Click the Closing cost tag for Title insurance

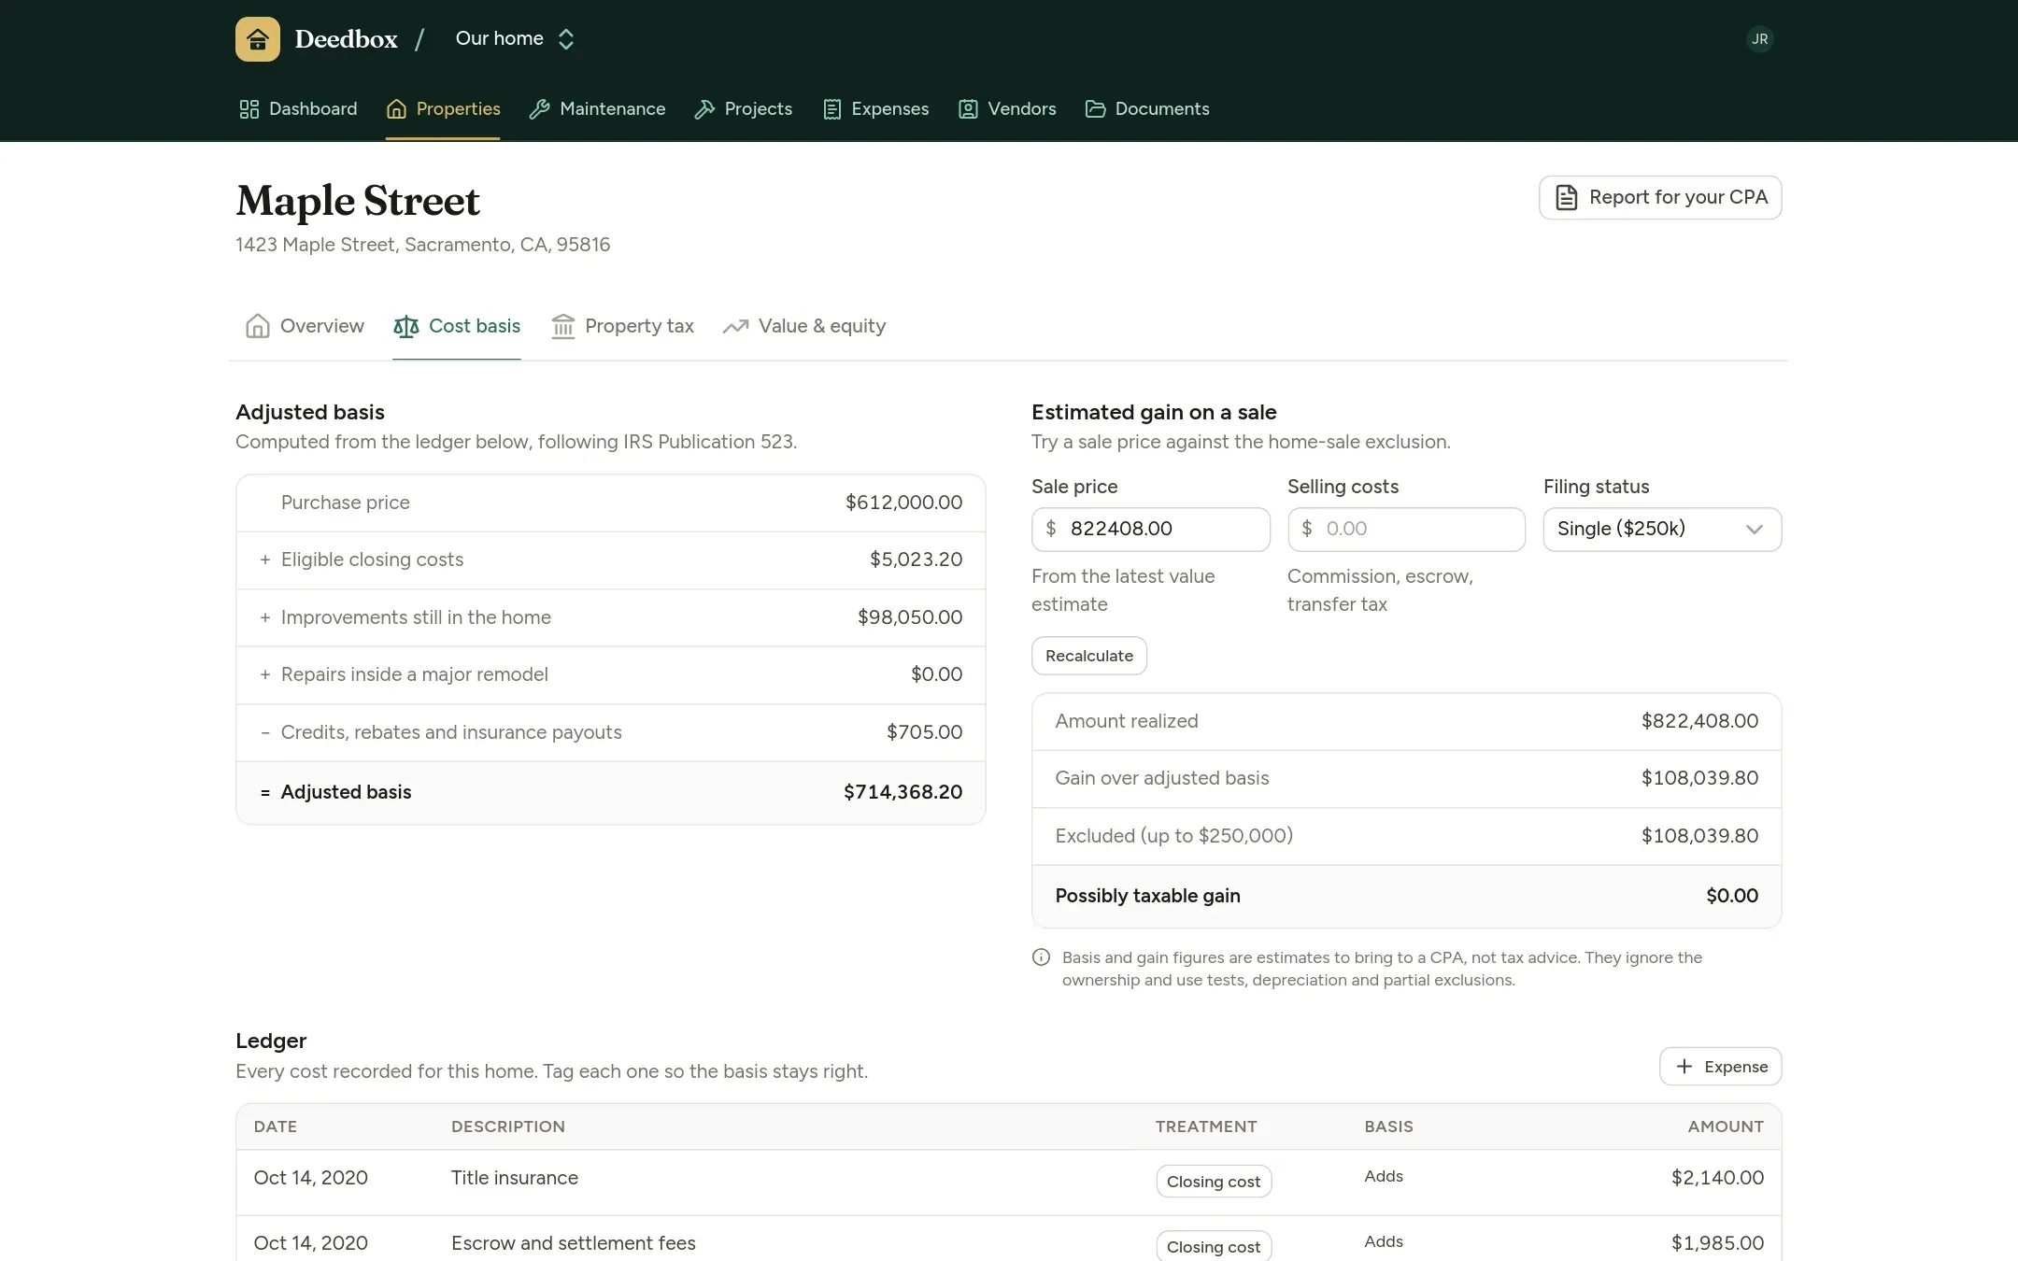[1213, 1182]
